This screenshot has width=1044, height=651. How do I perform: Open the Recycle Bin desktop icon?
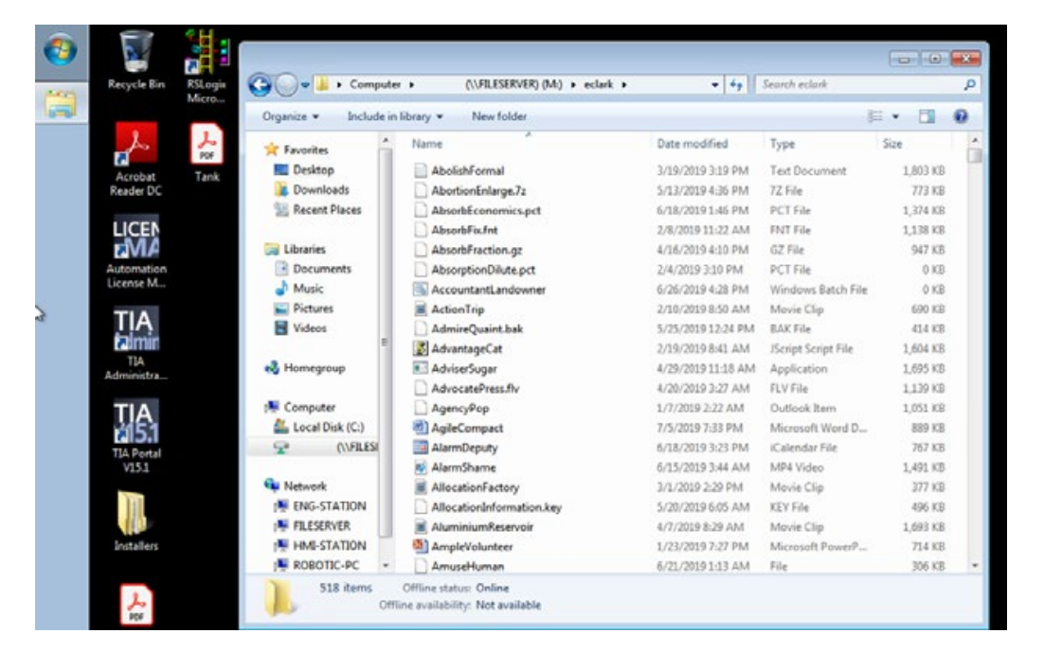(135, 60)
